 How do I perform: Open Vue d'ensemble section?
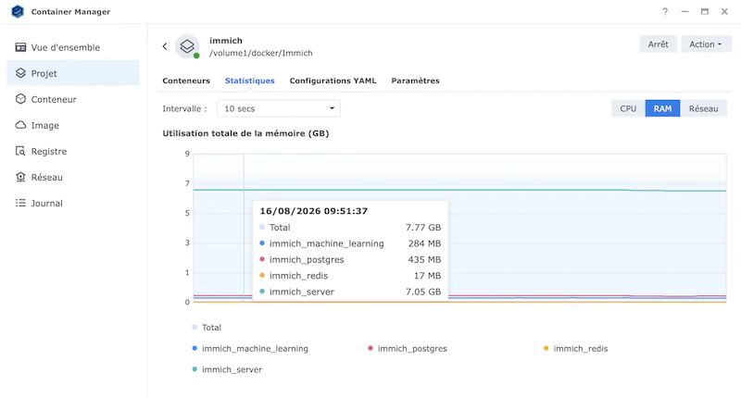point(73,47)
